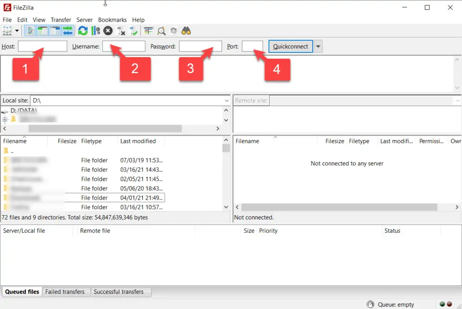The image size is (462, 309).
Task: Select the D: (DATA) drive in the tree
Action: 23,110
